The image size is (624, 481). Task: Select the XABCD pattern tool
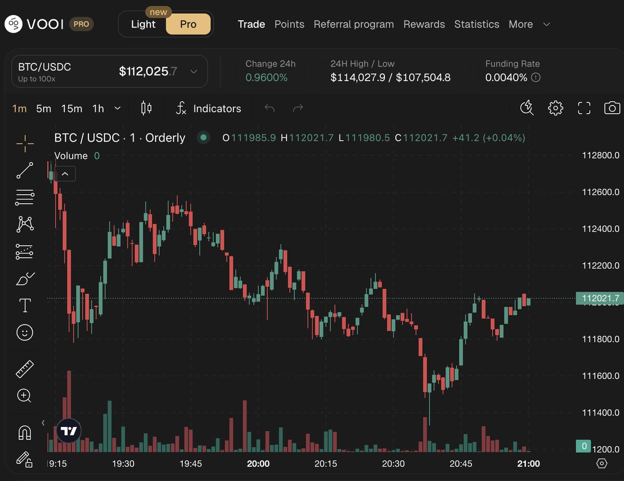[24, 224]
